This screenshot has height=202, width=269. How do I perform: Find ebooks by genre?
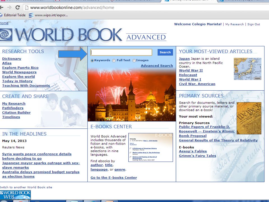(x=120, y=169)
